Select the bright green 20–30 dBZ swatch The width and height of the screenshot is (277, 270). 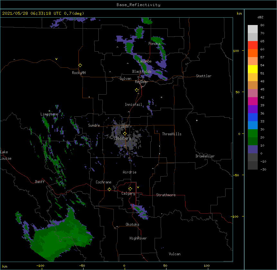click(x=253, y=133)
